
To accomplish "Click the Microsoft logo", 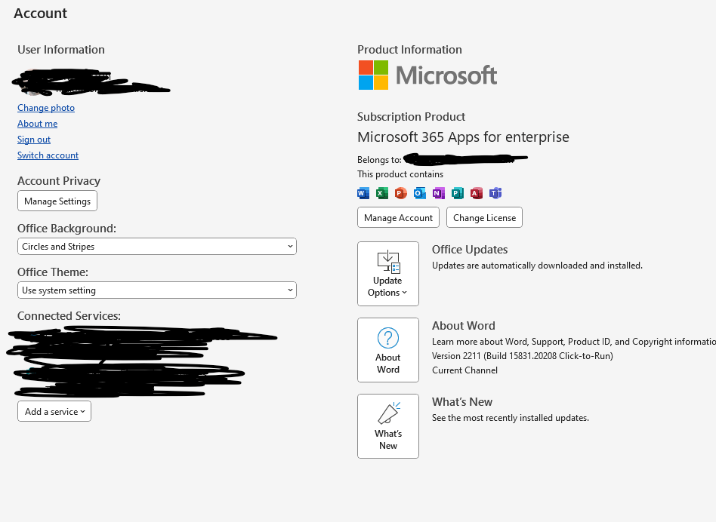I will tap(427, 75).
